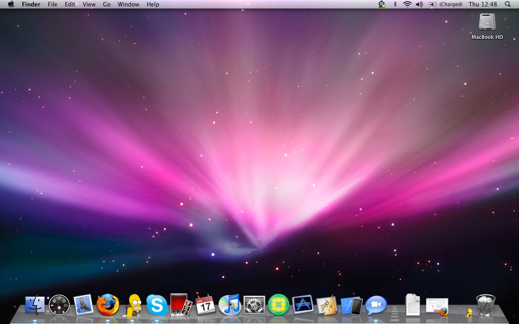Image resolution: width=519 pixels, height=324 pixels.
Task: Open the Wi-Fi AirPort menu
Action: (407, 4)
